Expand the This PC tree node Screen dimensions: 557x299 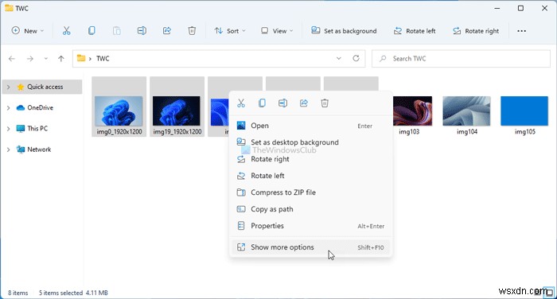pyautogui.click(x=8, y=129)
